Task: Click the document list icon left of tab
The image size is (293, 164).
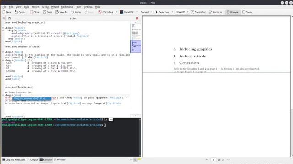Action: pos(9,18)
